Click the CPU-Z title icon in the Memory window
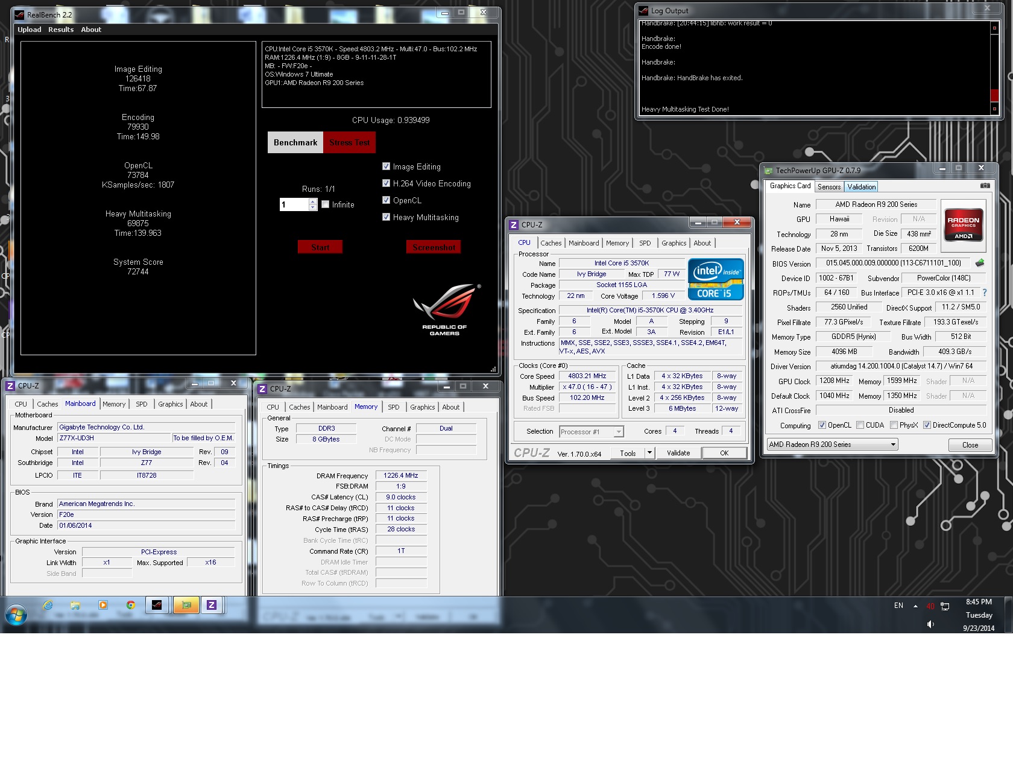This screenshot has height=772, width=1013. point(262,388)
